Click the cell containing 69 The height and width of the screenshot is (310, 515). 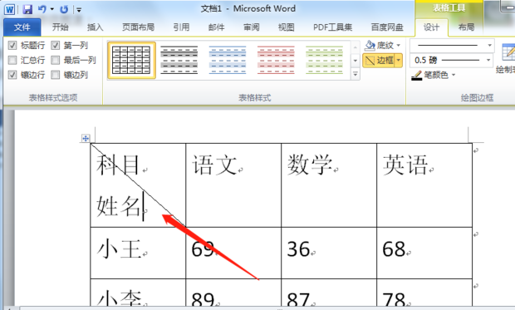[x=233, y=253]
